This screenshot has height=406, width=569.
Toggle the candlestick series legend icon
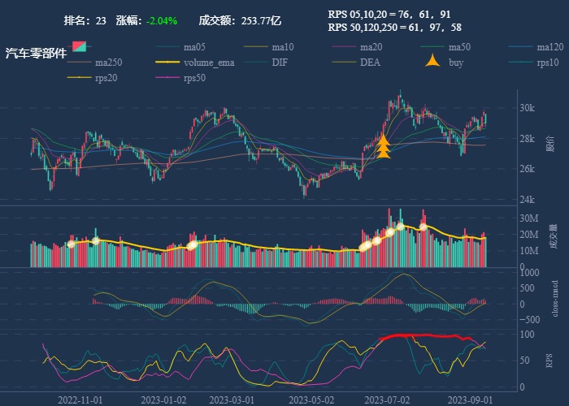point(79,47)
